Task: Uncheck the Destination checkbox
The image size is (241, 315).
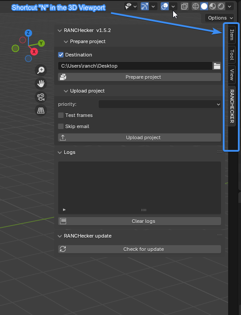Action: click(x=61, y=55)
